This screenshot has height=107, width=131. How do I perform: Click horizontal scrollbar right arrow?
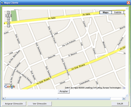click(124, 99)
